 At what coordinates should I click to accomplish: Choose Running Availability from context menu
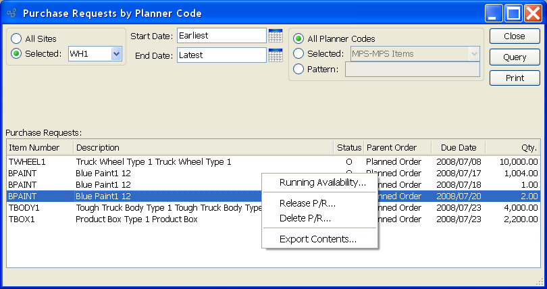tap(322, 182)
